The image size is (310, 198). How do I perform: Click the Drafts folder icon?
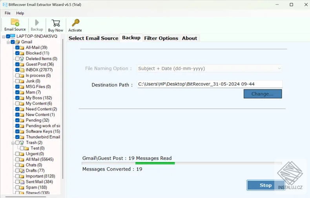tap(22, 170)
